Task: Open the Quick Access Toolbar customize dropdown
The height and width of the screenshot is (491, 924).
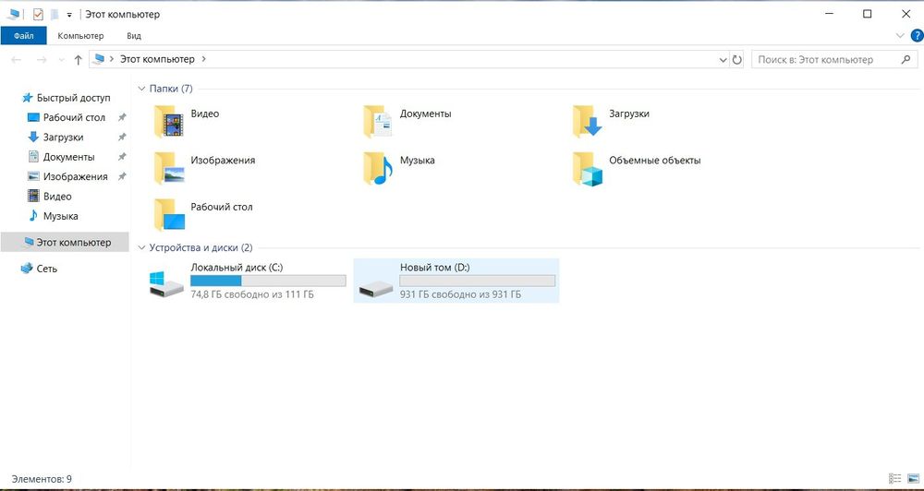Action: click(69, 14)
